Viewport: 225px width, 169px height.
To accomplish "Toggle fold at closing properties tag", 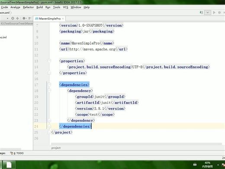I will (x=49, y=73).
